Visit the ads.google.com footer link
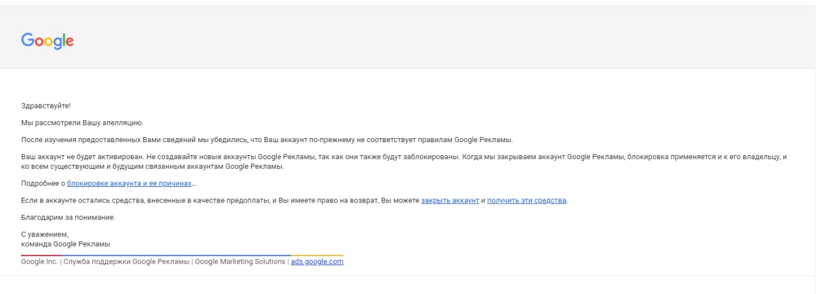This screenshot has height=294, width=831. (x=317, y=262)
